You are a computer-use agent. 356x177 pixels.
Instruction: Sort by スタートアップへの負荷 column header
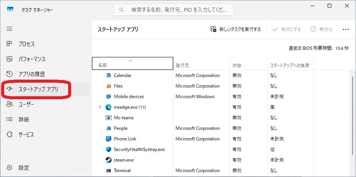291,63
